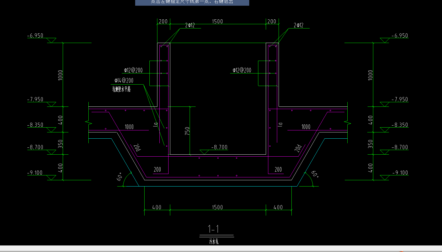Select the top "1500" width dimension
442x252 pixels.
point(217,21)
